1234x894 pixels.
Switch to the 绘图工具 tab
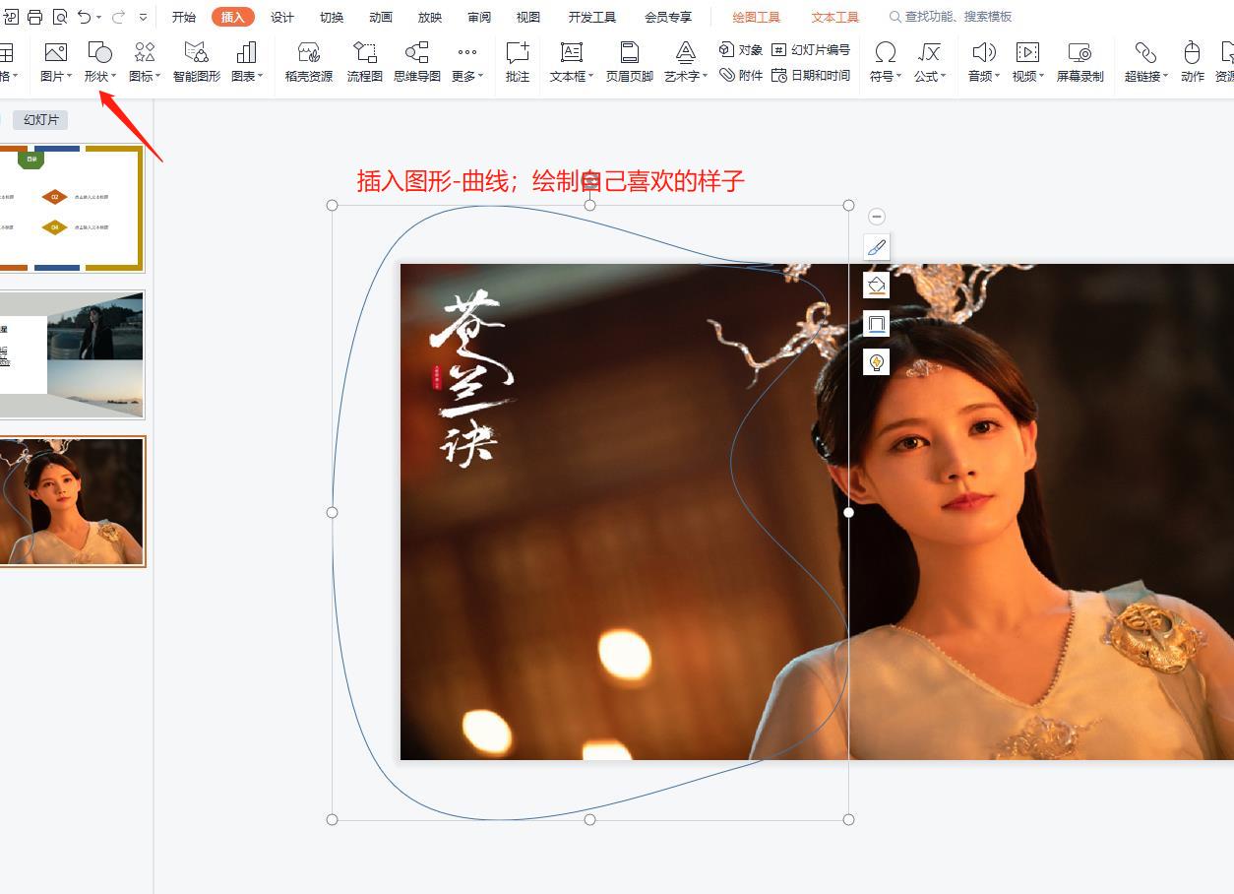click(757, 17)
